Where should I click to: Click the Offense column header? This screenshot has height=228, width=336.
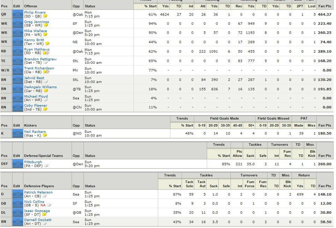click(x=30, y=6)
